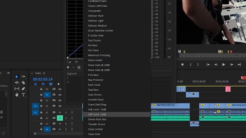Step back one frame

pos(216,64)
